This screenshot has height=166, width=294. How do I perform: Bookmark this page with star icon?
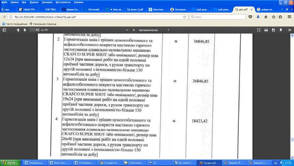click(274, 17)
